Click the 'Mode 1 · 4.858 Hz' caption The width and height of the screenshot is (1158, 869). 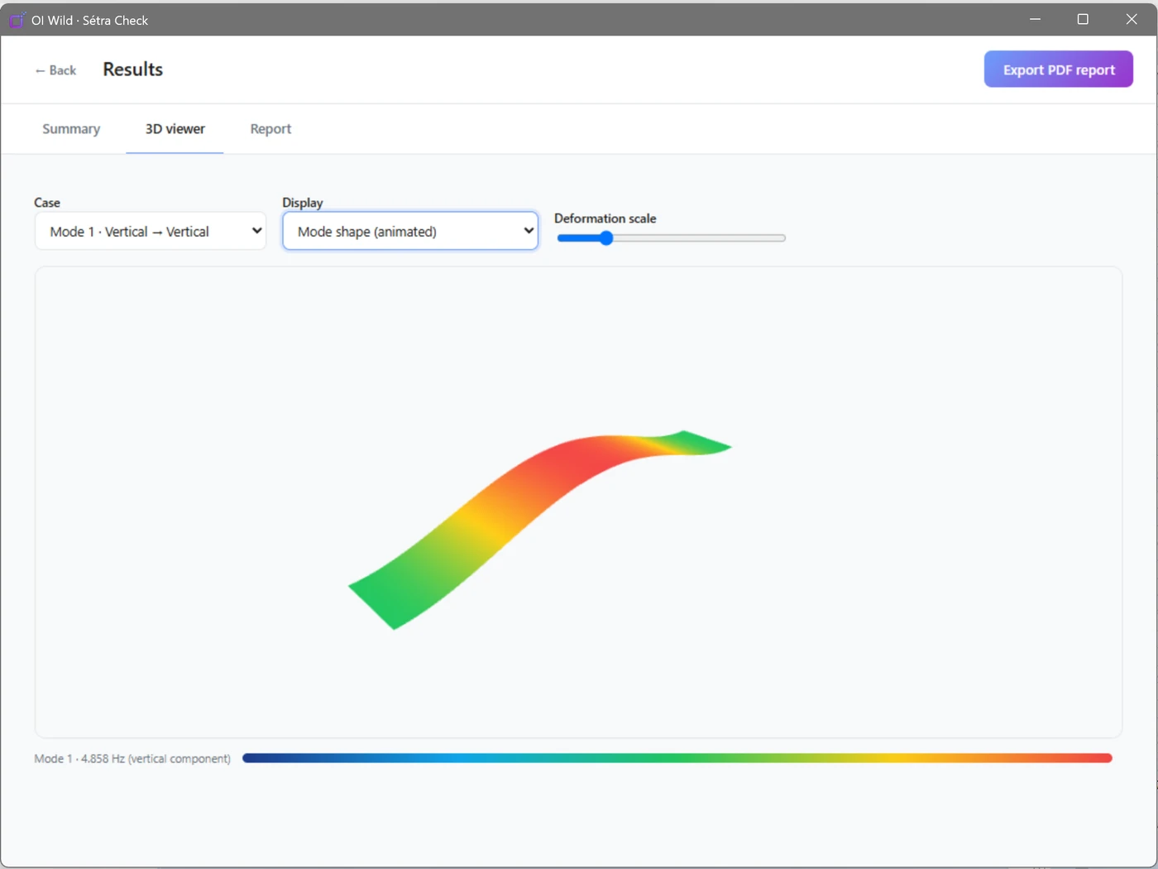pos(132,759)
